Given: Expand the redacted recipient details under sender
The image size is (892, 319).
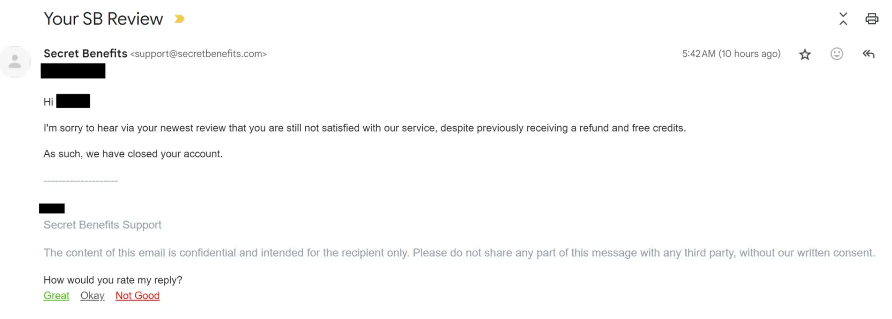Looking at the screenshot, I should click(73, 71).
